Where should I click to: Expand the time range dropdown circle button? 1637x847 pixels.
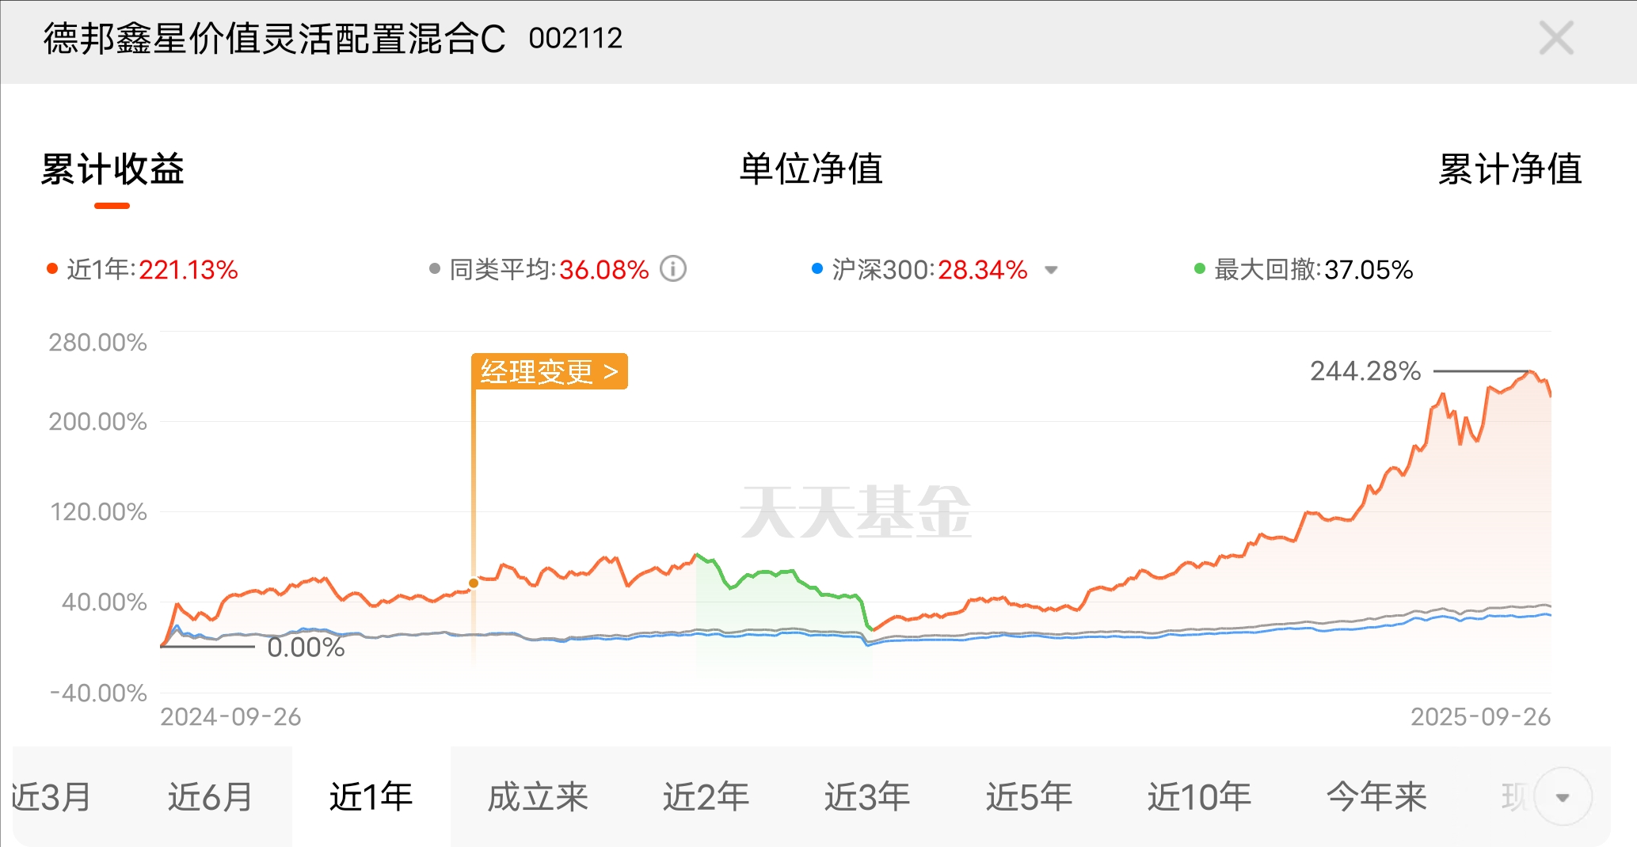[1563, 796]
